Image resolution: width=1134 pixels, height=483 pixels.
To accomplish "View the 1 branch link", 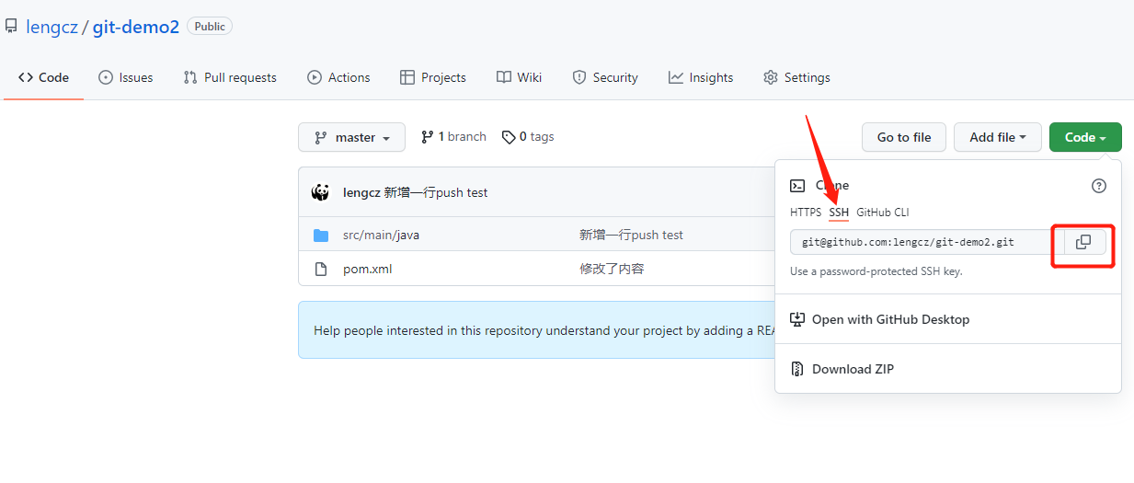I will (x=453, y=136).
